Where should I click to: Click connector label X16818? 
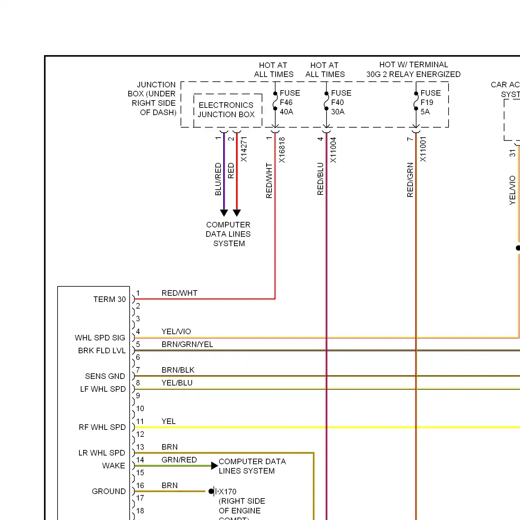coord(282,150)
